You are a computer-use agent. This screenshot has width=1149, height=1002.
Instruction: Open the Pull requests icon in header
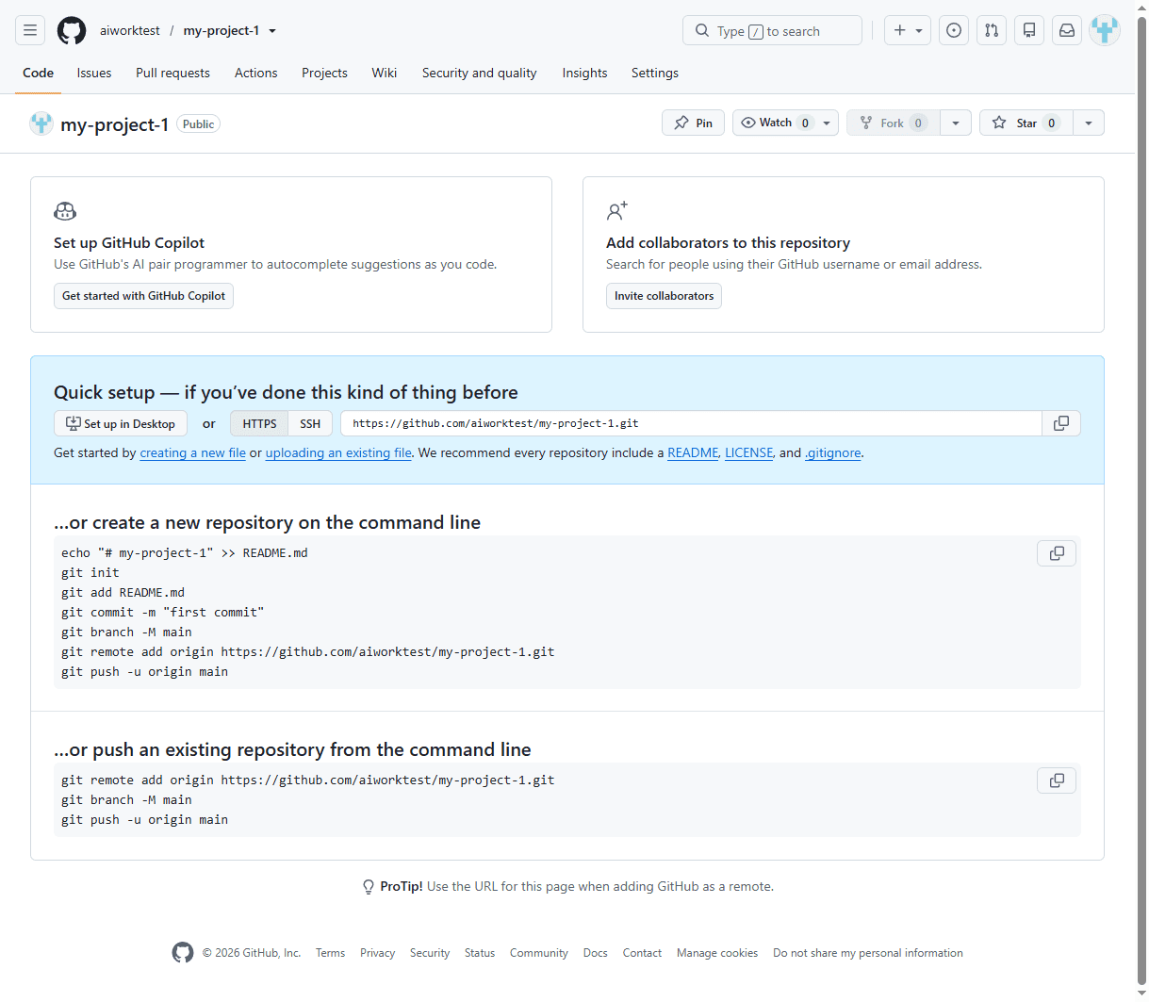point(992,30)
